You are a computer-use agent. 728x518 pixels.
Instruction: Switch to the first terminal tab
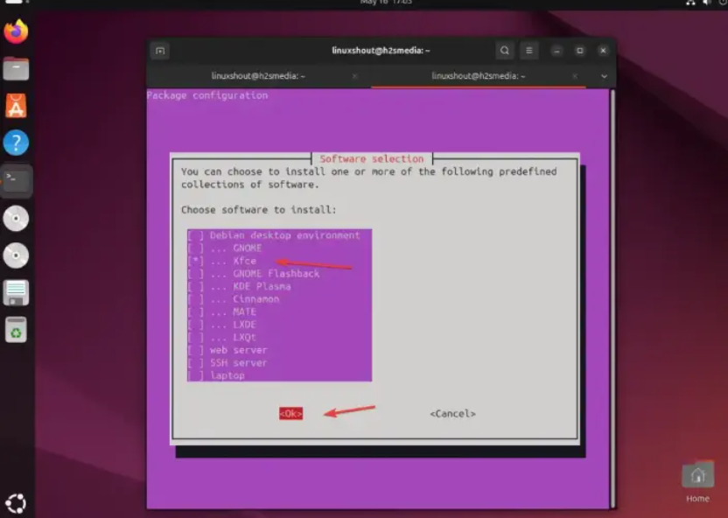coord(258,76)
